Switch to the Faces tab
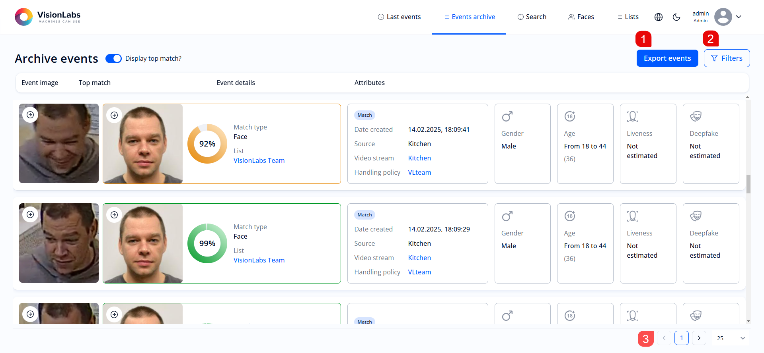Image resolution: width=764 pixels, height=353 pixels. (x=581, y=17)
